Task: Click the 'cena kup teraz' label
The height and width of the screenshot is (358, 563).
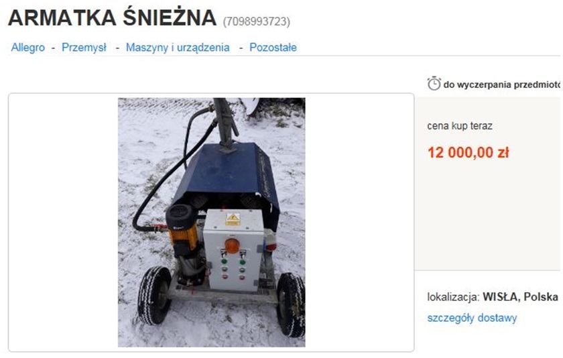Action: pos(460,126)
